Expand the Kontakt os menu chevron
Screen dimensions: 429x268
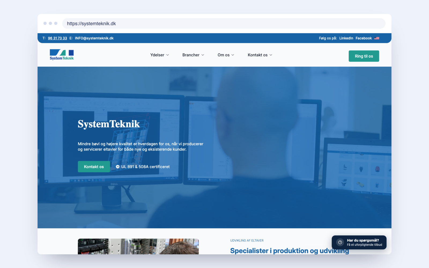pos(271,55)
